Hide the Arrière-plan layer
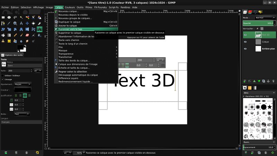This screenshot has width=277, height=156. [x=245, y=49]
